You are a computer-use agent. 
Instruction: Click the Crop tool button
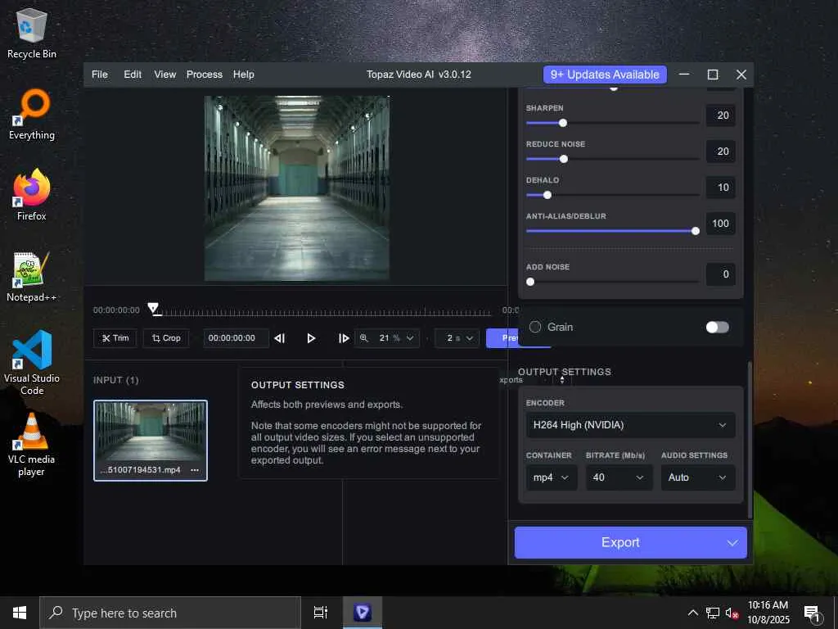(166, 337)
